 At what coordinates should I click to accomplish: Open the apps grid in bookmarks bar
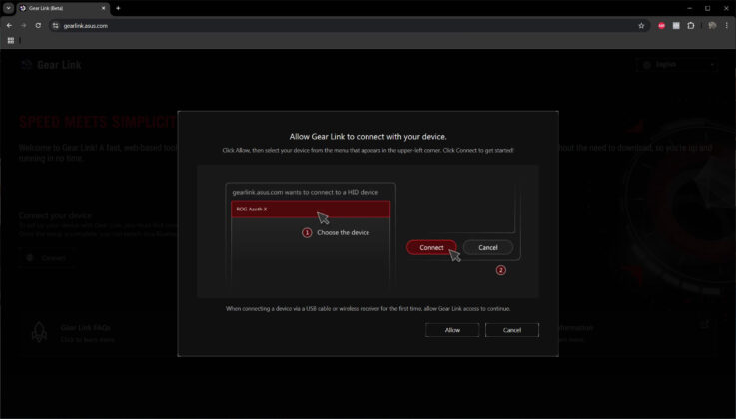(x=11, y=40)
